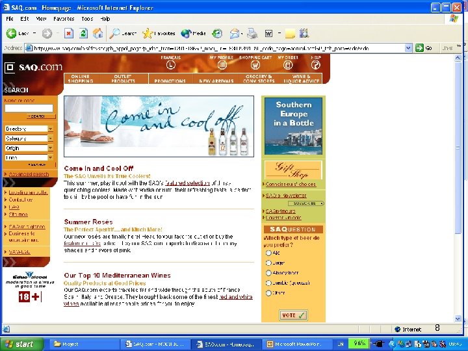Open the Help question mark icon

point(315,65)
